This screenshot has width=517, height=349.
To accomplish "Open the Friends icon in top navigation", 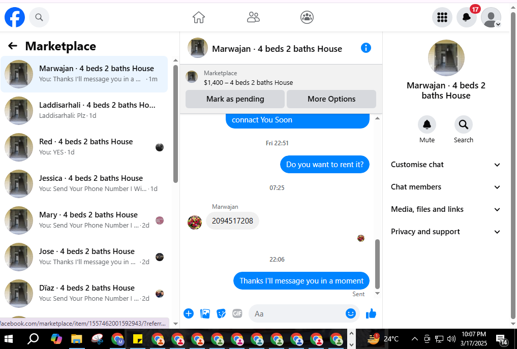I will click(253, 17).
